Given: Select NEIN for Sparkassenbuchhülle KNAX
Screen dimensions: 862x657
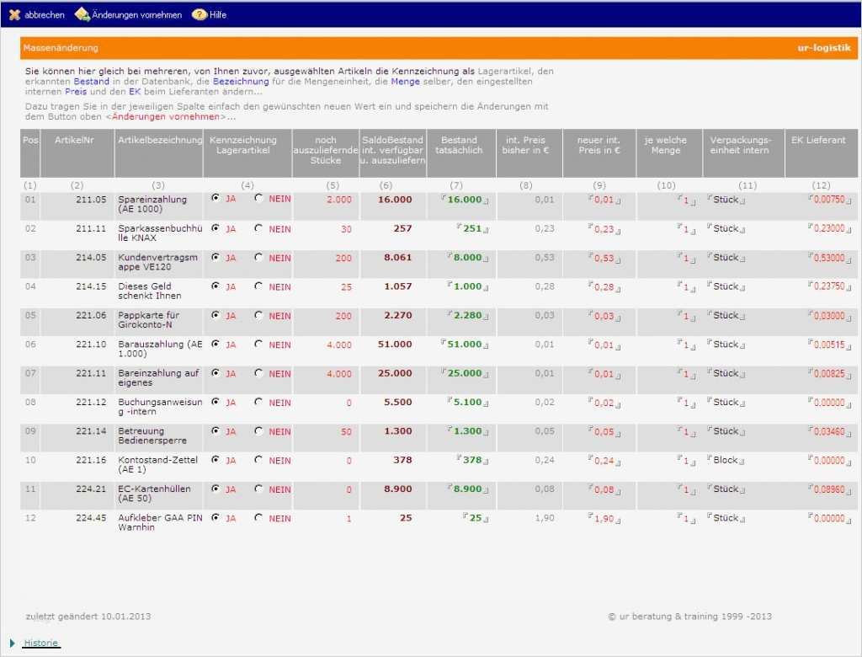Looking at the screenshot, I should pos(258,227).
